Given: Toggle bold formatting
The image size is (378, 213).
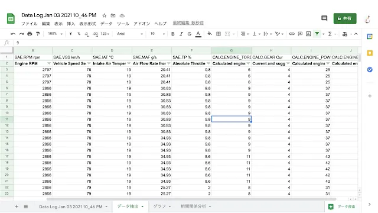Looking at the screenshot, I should [173, 34].
